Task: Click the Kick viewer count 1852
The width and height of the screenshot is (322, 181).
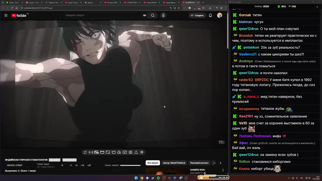Action: click(281, 7)
